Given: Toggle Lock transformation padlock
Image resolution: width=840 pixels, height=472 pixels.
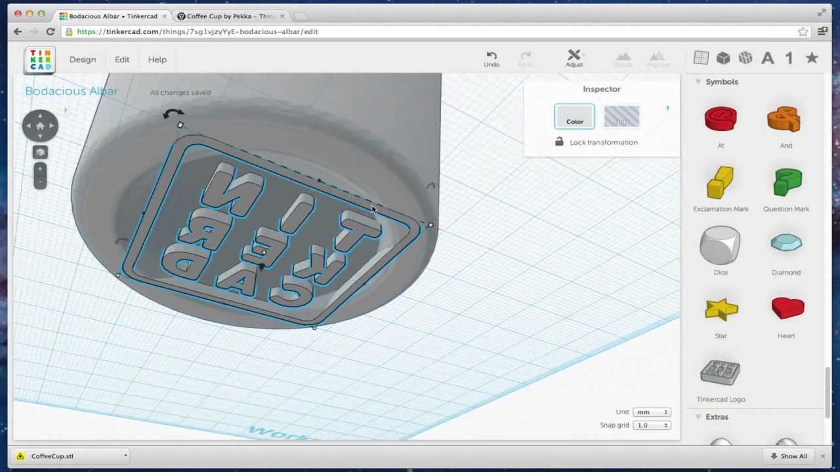Looking at the screenshot, I should pyautogui.click(x=559, y=142).
